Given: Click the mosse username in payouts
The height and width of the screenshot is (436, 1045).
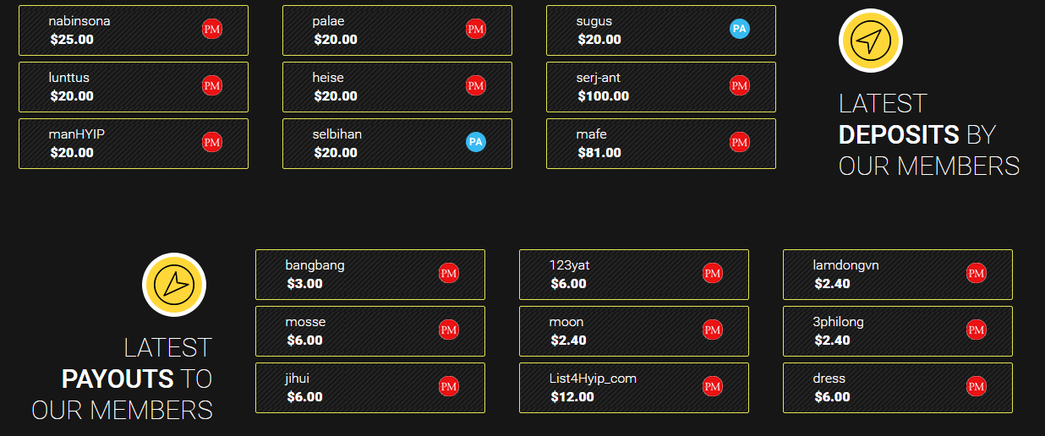Looking at the screenshot, I should coord(305,322).
